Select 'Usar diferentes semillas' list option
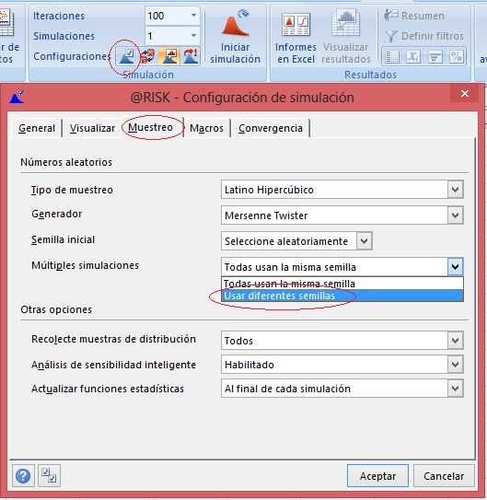The image size is (487, 500). [x=342, y=296]
